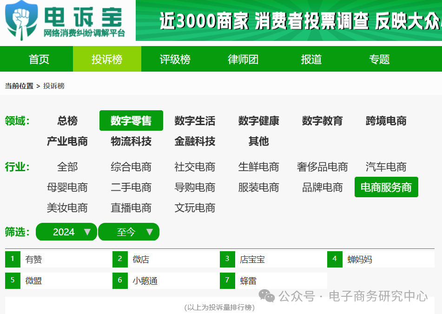Viewport: 442px width, 314px height.
Task: Click green rank badge 1 before 有赞
Action: click(12, 259)
